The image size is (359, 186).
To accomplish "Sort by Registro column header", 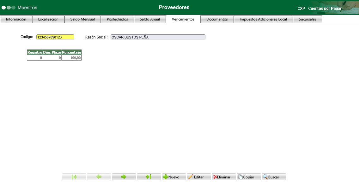I will [35, 52].
